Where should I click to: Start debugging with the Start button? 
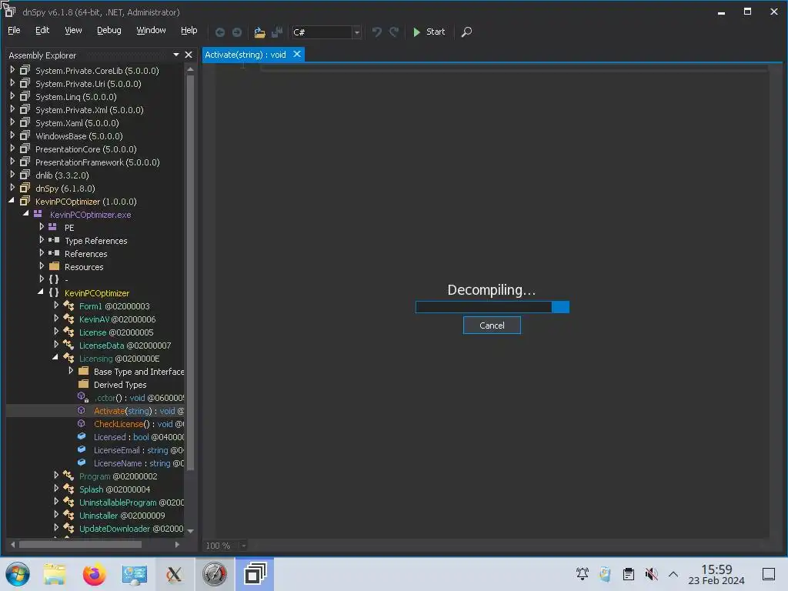pyautogui.click(x=429, y=32)
